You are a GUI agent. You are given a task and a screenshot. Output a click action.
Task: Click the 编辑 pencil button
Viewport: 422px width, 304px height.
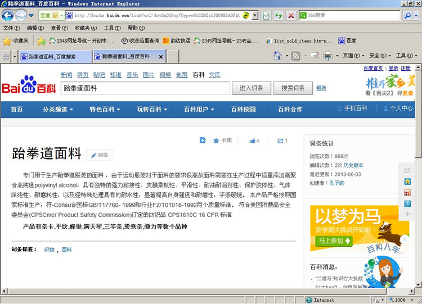[99, 155]
